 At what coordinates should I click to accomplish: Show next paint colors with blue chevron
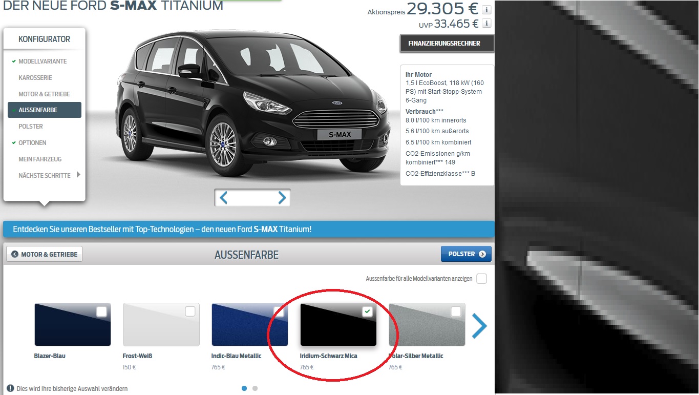coord(479,326)
